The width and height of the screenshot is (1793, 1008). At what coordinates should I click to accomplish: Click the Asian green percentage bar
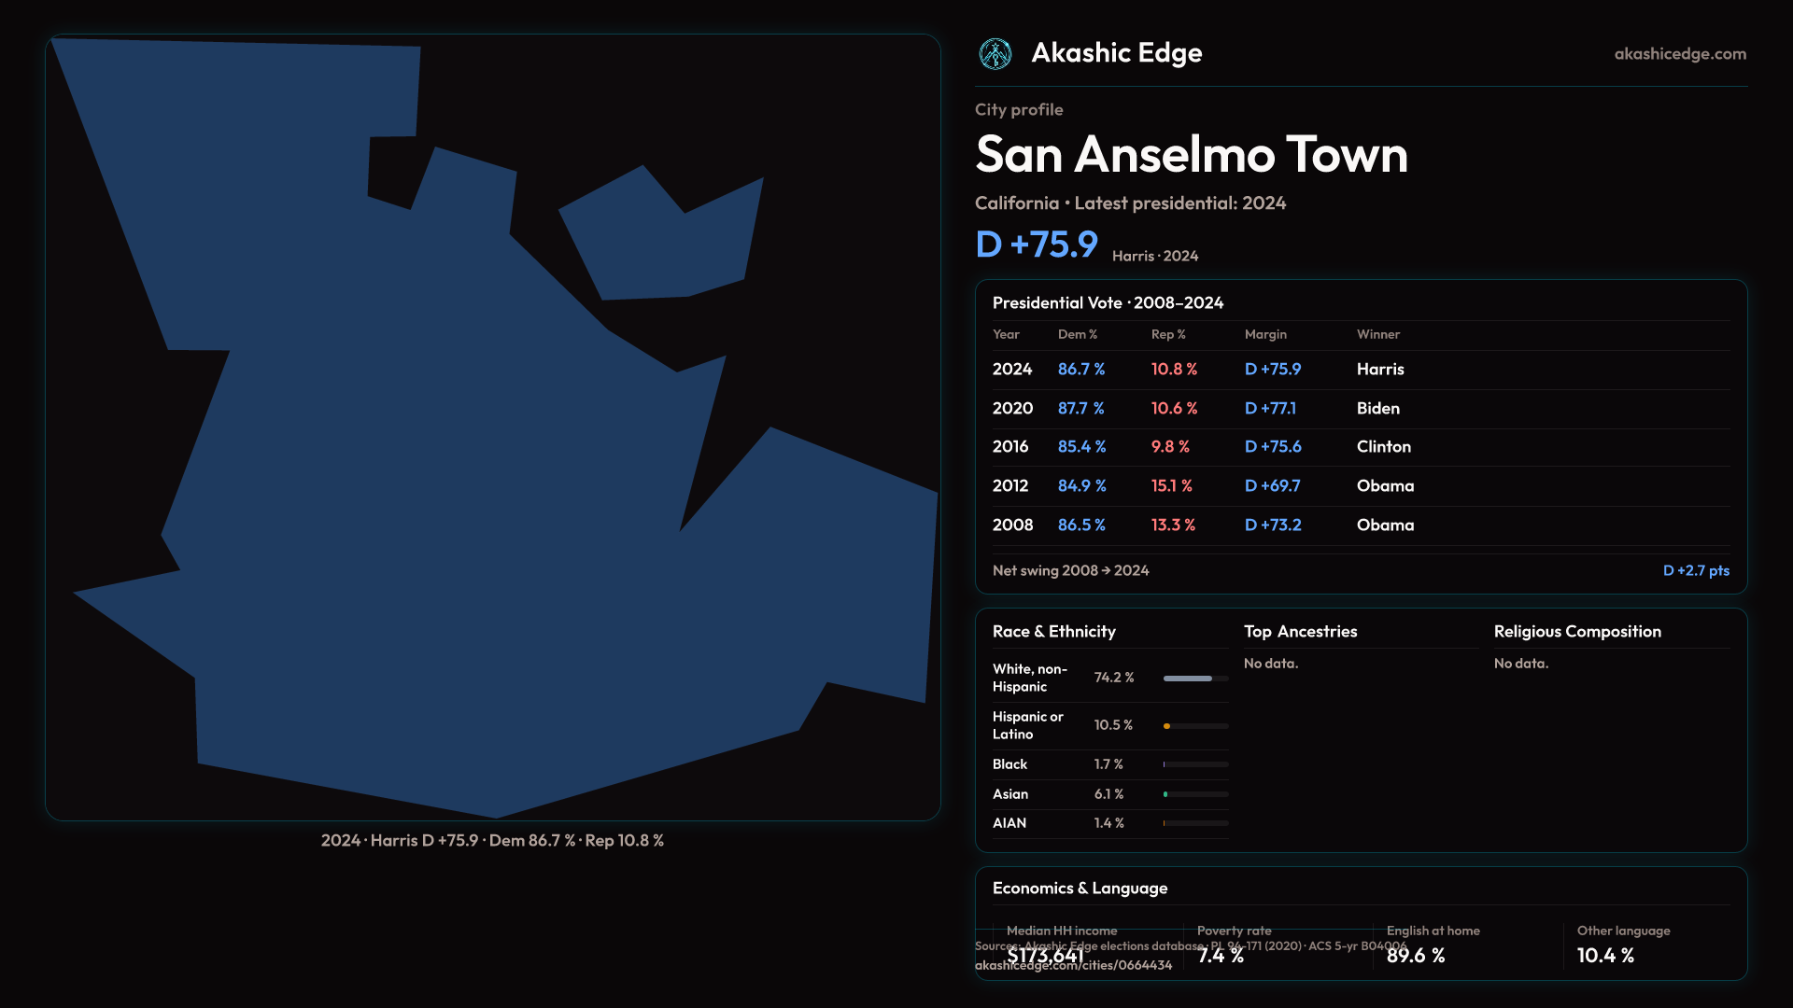point(1166,794)
